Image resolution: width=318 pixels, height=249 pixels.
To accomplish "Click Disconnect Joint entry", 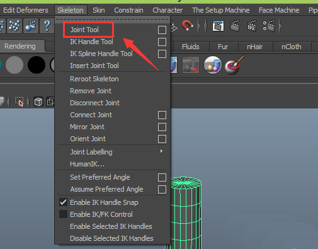I will point(94,103).
